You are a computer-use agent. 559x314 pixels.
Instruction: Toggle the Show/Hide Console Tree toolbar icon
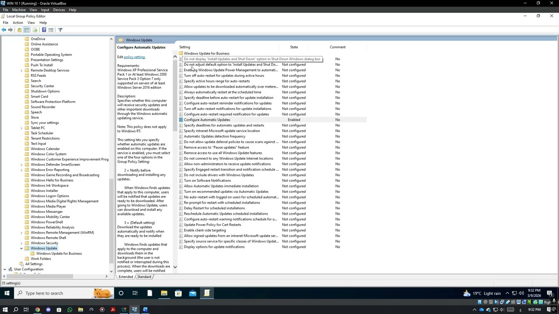(x=27, y=30)
